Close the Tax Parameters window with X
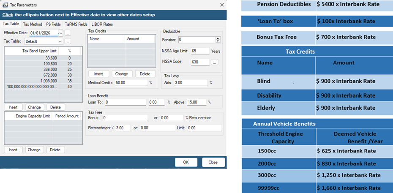Screen dimensions: 393x193 coord(221,5)
